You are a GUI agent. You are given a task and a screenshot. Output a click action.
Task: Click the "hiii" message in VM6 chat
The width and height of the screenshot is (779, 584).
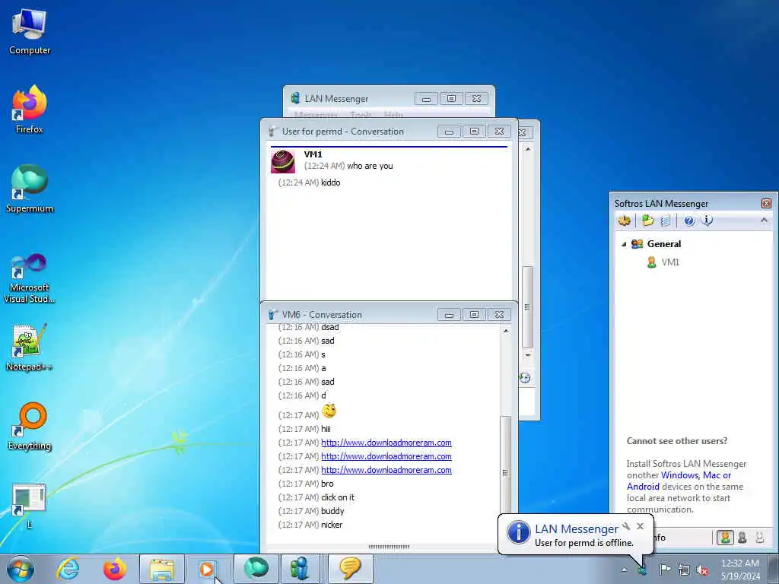(x=326, y=429)
